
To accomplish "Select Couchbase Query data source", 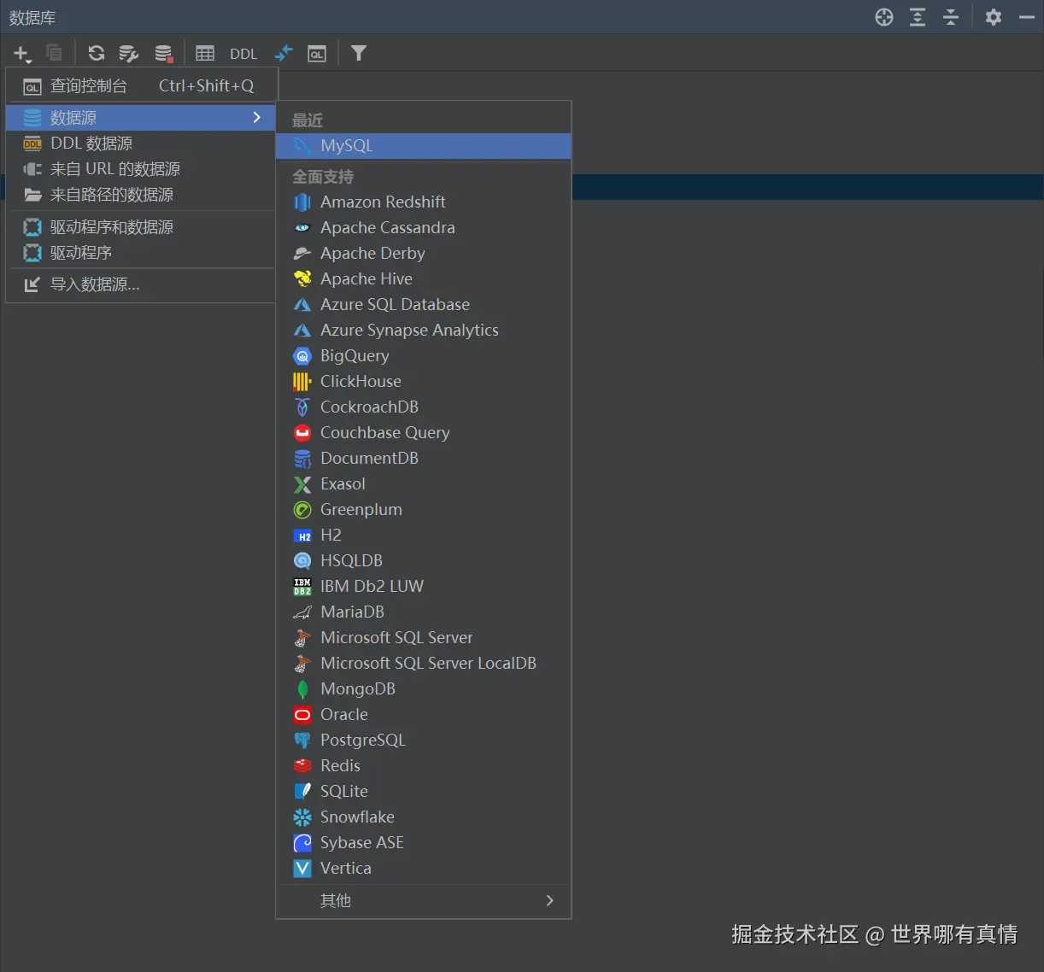I will (x=424, y=432).
